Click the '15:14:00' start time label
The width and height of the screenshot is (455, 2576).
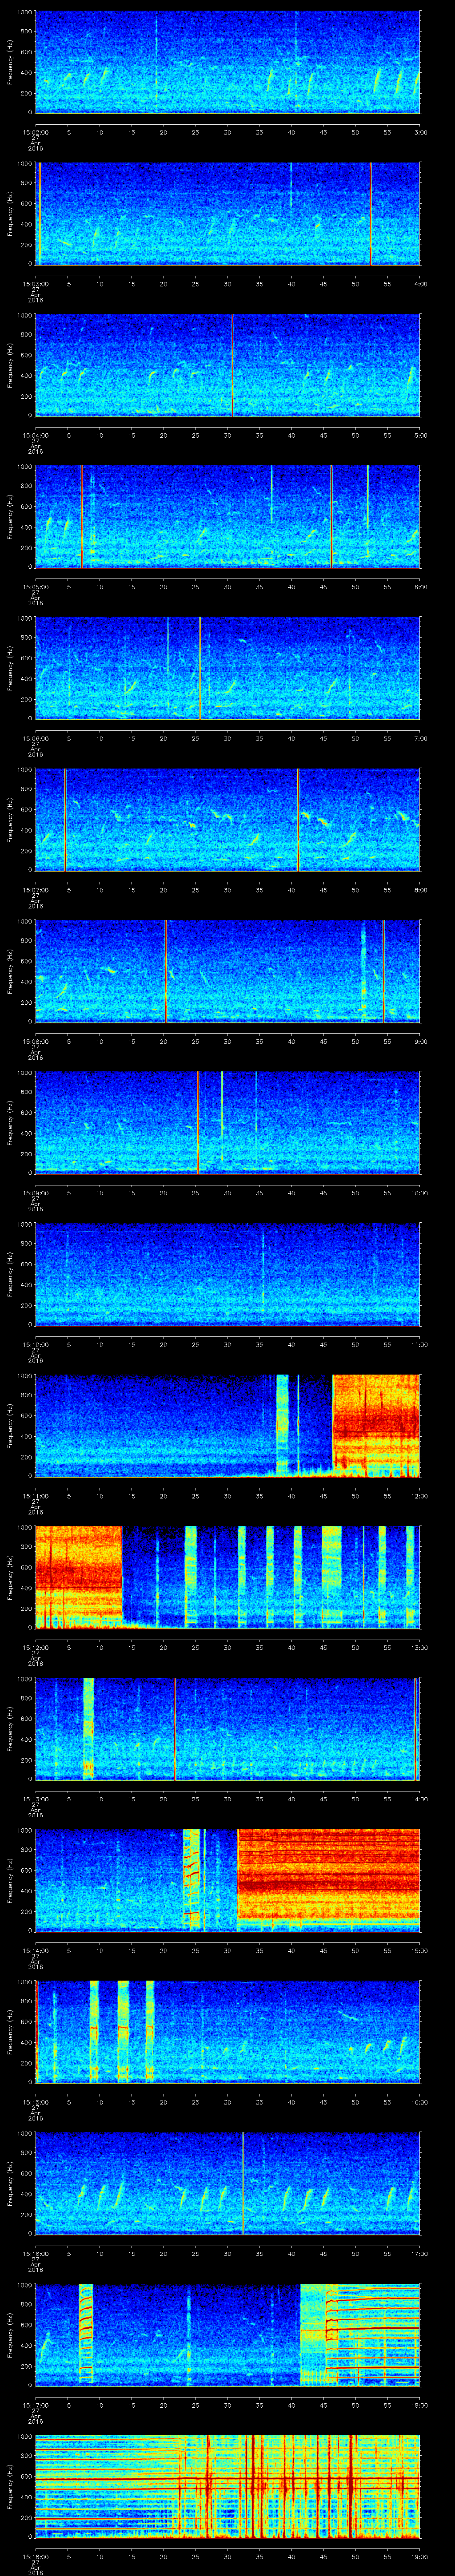(35, 1950)
